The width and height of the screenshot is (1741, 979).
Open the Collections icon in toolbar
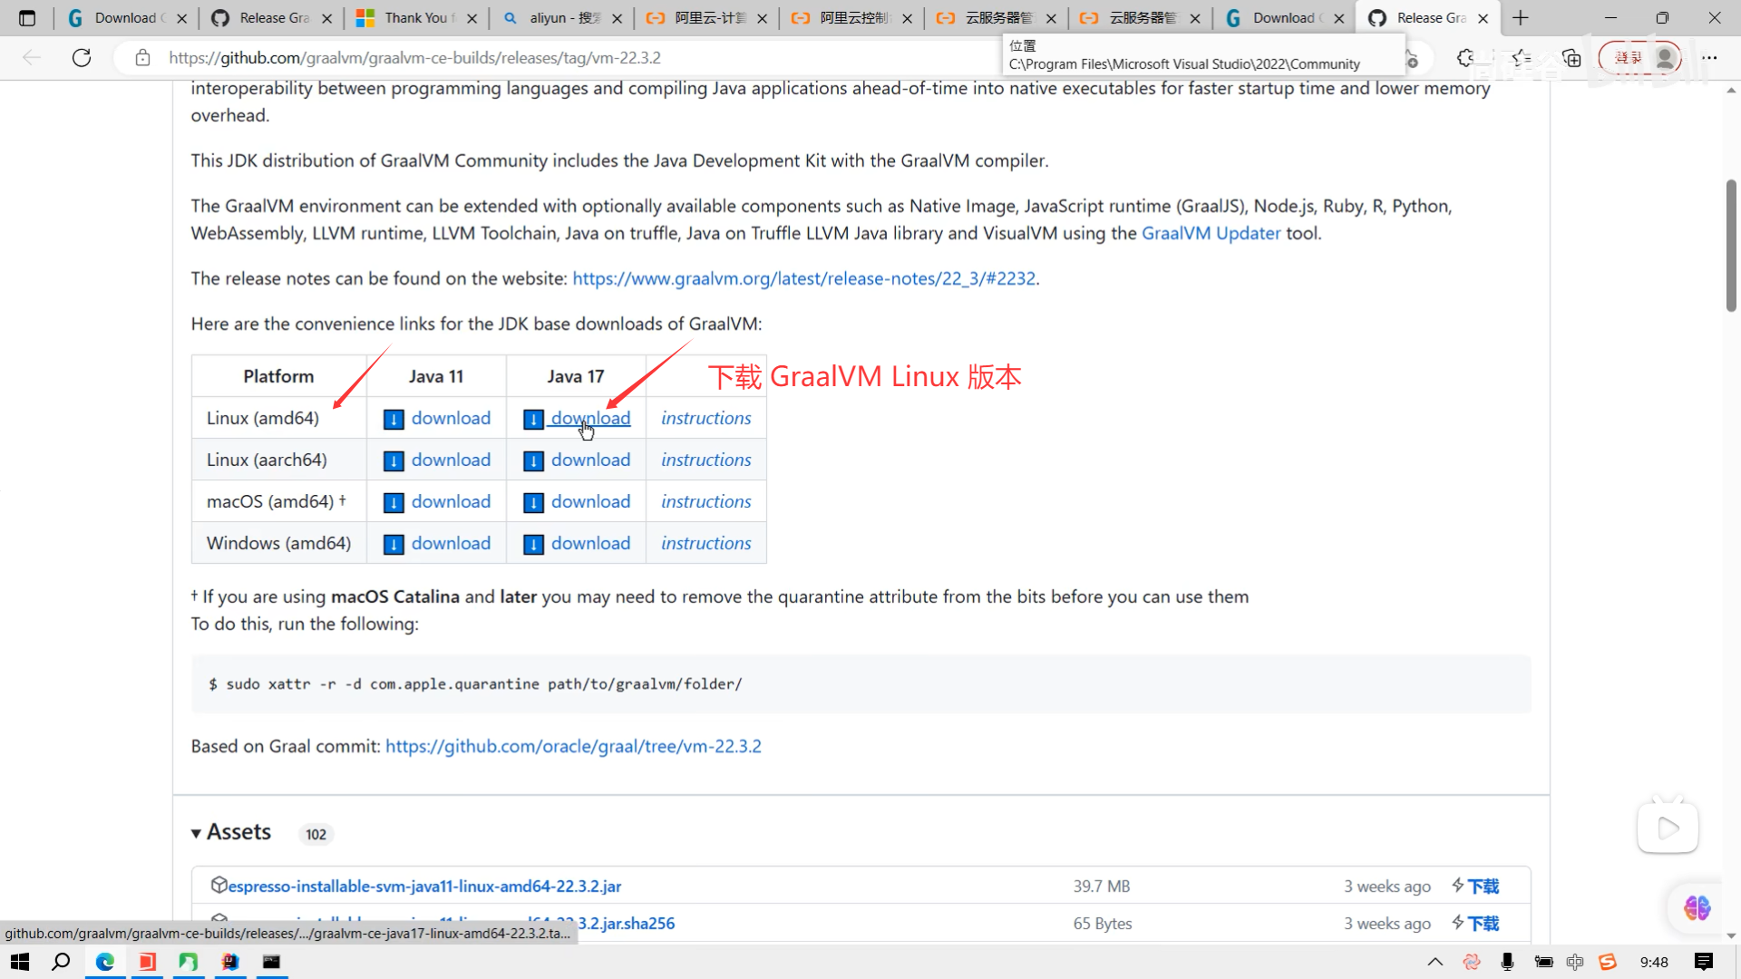[x=1571, y=58]
